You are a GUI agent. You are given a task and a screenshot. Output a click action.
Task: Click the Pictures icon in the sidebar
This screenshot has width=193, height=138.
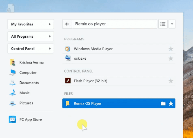tap(13, 103)
